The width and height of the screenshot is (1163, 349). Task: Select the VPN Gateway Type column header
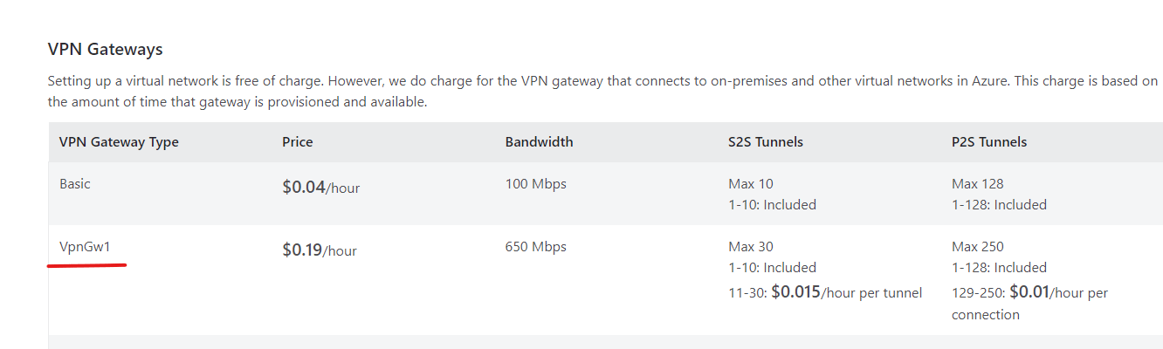coord(119,141)
